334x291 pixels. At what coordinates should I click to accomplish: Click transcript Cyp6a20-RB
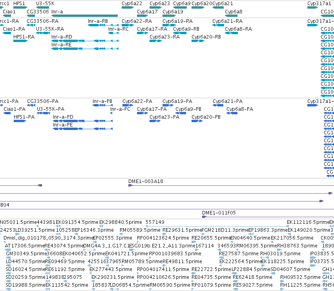pos(198,41)
